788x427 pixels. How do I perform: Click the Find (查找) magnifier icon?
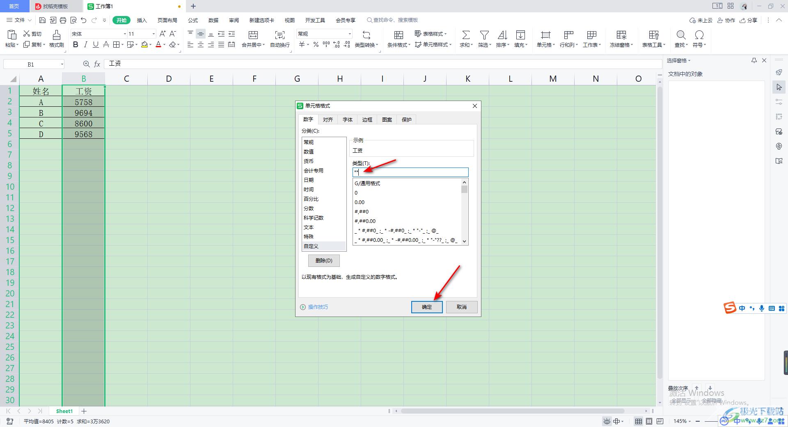point(681,34)
